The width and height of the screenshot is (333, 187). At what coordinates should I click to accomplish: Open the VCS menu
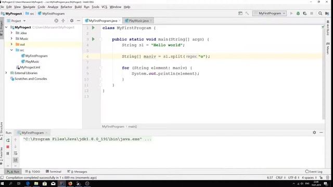104,7
